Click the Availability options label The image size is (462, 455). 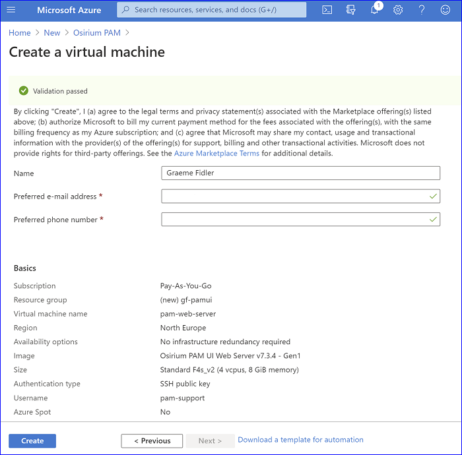pyautogui.click(x=46, y=342)
